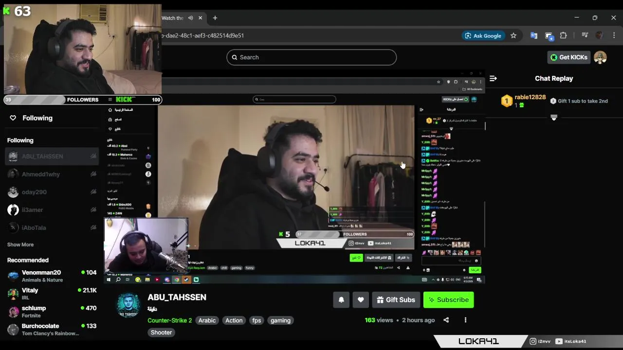Open iAboTala in Following list

pos(52,227)
